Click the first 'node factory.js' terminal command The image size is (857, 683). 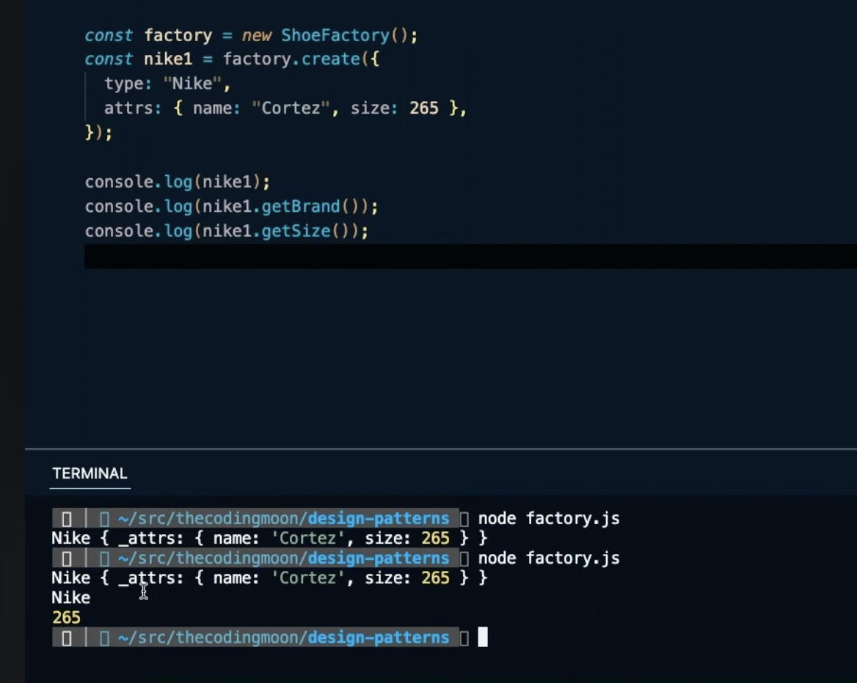point(549,518)
